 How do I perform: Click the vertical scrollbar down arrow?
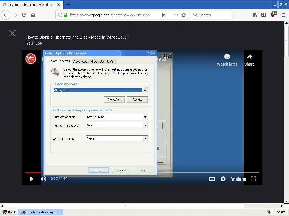286,201
